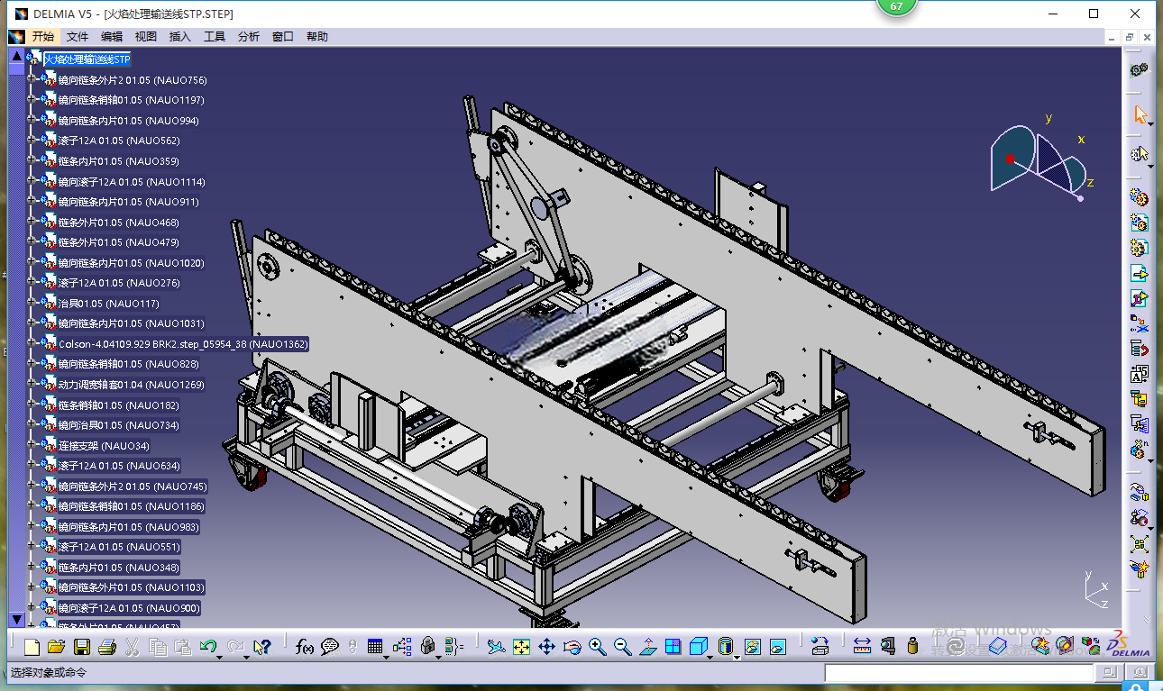1163x691 pixels.
Task: Click the Save floppy disk icon
Action: (x=81, y=646)
